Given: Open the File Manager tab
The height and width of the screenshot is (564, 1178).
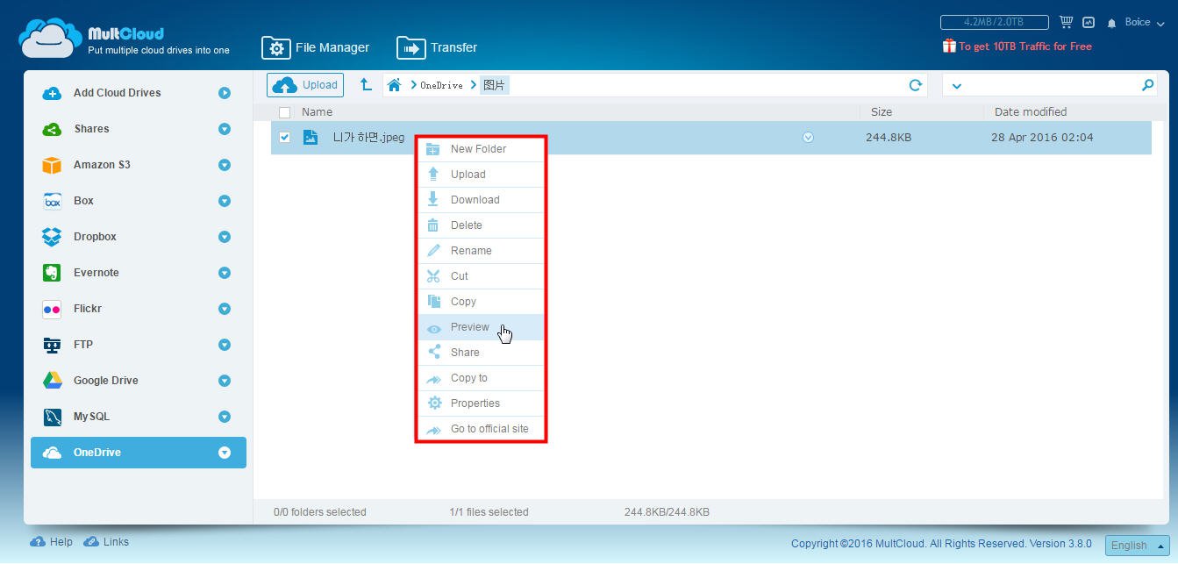Looking at the screenshot, I should coord(316,47).
